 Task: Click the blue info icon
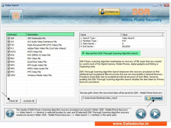pyautogui.click(x=10, y=113)
